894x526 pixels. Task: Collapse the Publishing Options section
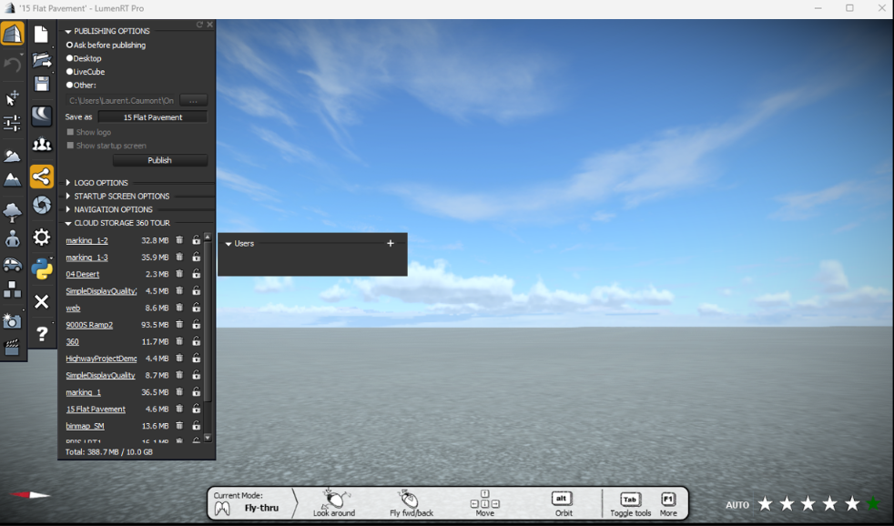click(68, 31)
